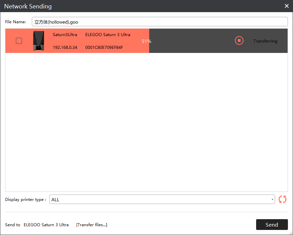Click the ELEGOO Saturn 3 Ultra model label
The width and height of the screenshot is (293, 235).
pyautogui.click(x=108, y=35)
